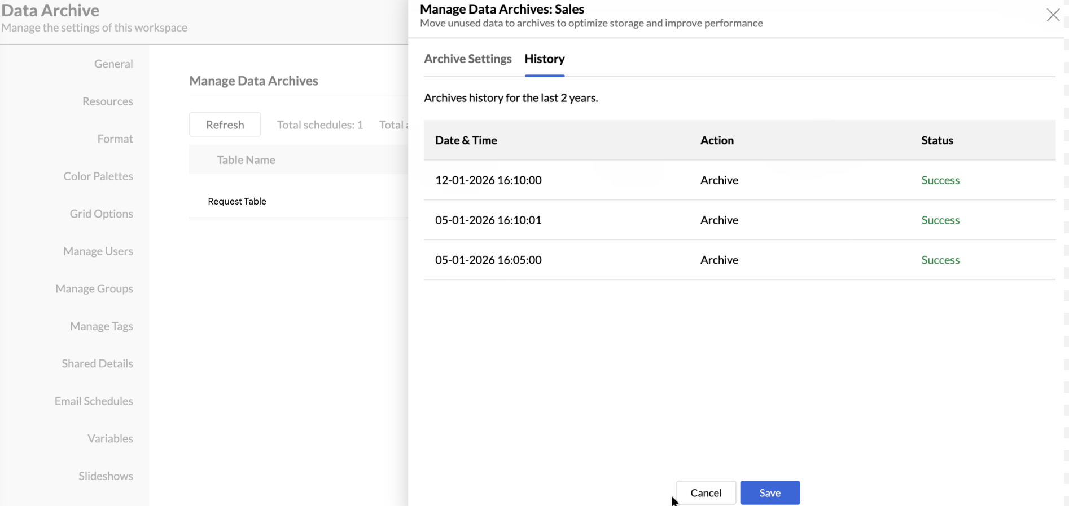
Task: Switch to the Archive Settings tab
Action: click(467, 59)
